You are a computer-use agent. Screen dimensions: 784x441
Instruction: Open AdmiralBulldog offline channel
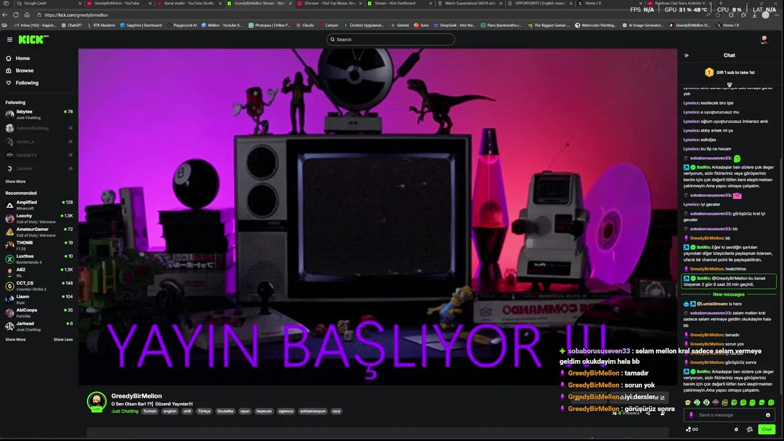point(39,128)
